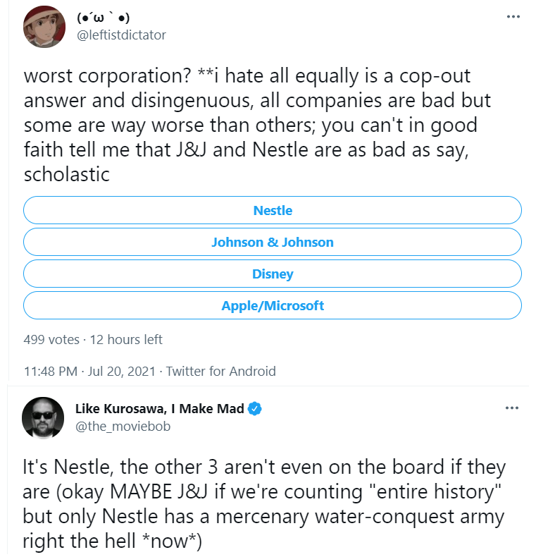536x557 pixels.
Task: Click the emoticon display name of first tweet
Action: pos(104,18)
